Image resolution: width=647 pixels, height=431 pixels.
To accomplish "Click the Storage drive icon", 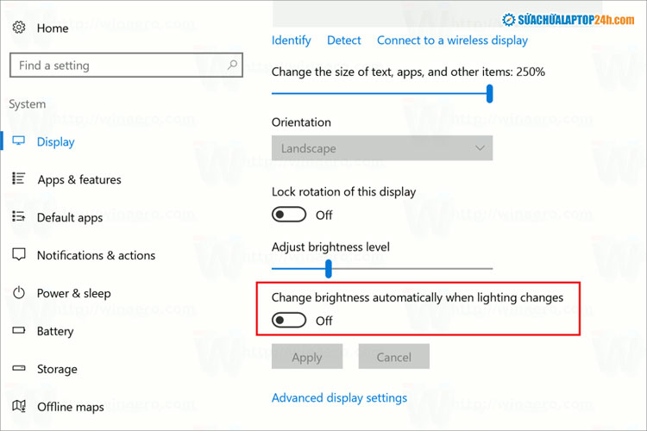I will coord(19,369).
